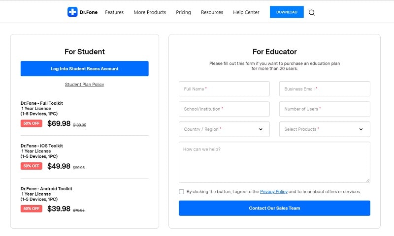Viewport: 394px width, 236px height.
Task: Select the How can we help textarea
Action: (x=274, y=162)
